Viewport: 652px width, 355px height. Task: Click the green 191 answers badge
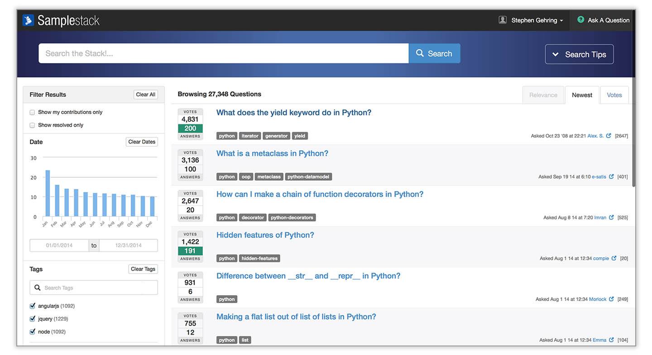[x=190, y=251]
